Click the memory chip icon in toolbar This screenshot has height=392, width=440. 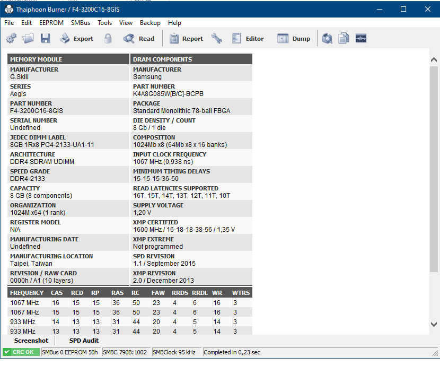click(361, 39)
